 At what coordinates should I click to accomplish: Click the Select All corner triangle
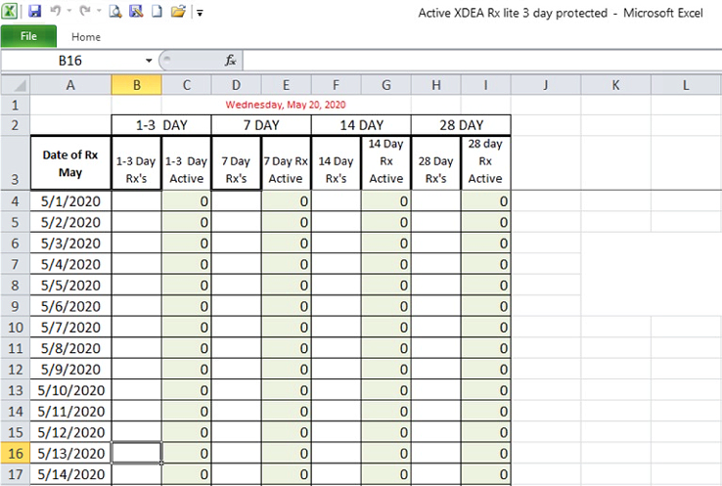point(16,85)
